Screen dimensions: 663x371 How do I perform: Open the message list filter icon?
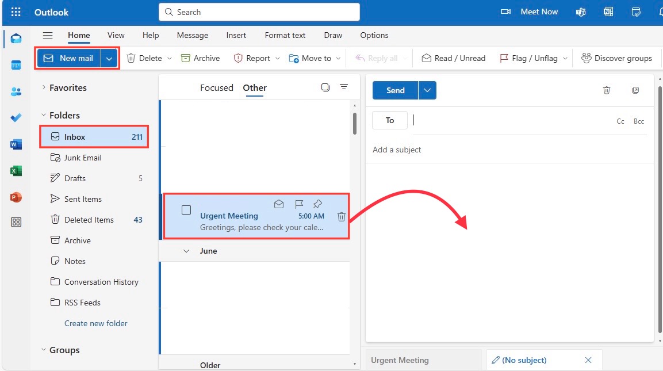pos(344,87)
